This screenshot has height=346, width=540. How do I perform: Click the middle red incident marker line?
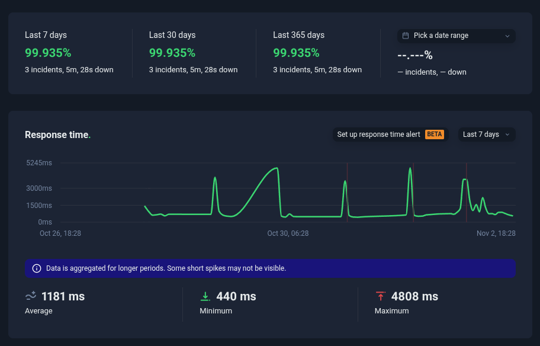point(413,193)
